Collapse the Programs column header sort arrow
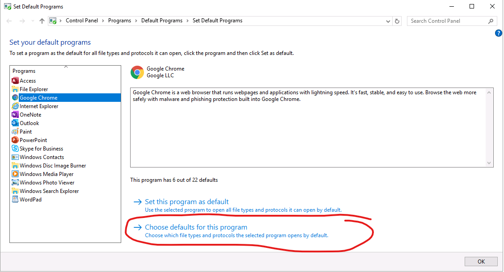The width and height of the screenshot is (504, 272). point(66,67)
